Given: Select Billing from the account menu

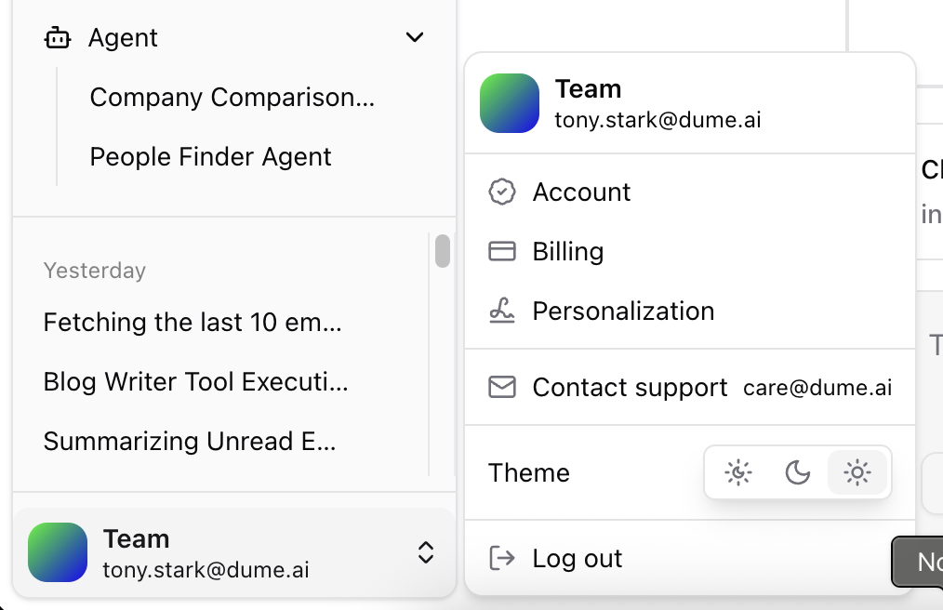Looking at the screenshot, I should pos(567,251).
